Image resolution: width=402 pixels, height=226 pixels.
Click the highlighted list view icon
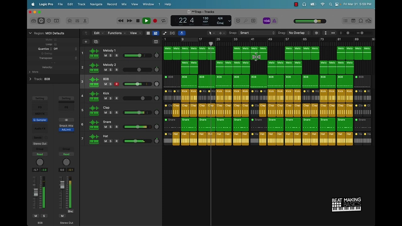point(155,33)
